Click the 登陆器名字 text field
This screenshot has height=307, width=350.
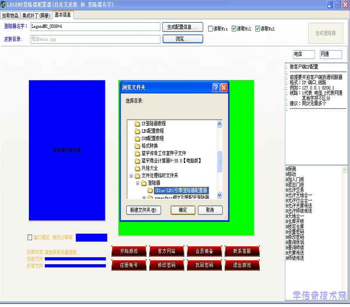94,27
